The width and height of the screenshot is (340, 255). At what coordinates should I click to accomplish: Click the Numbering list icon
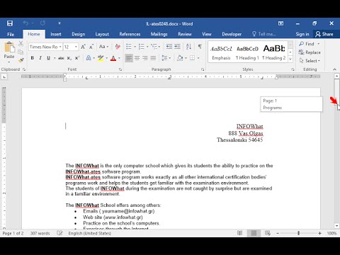click(141, 47)
